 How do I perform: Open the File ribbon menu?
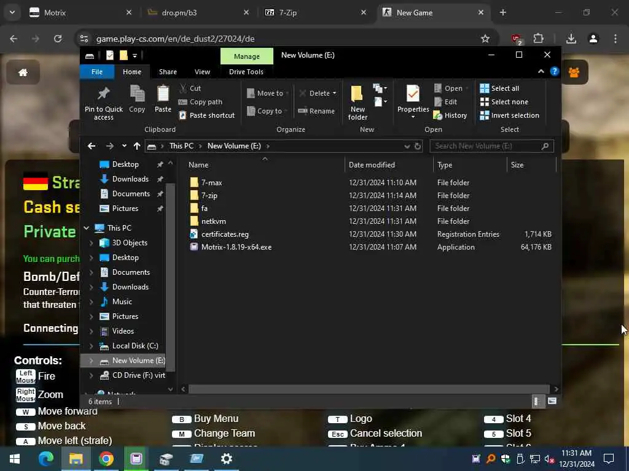click(97, 72)
